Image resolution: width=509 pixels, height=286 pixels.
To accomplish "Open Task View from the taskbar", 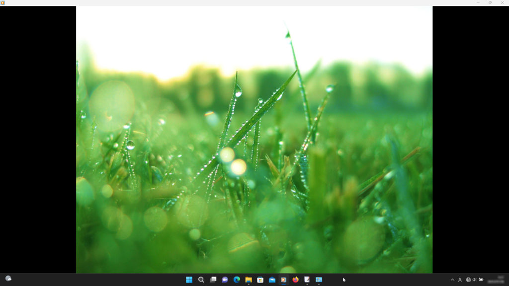I will [x=213, y=280].
